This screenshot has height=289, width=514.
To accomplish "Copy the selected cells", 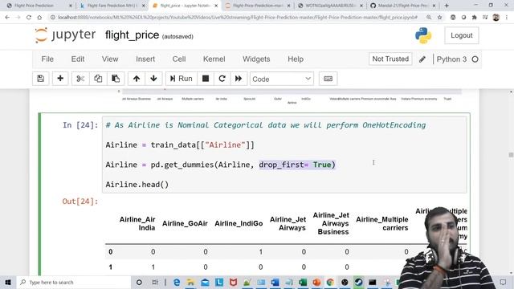I will (x=98, y=79).
